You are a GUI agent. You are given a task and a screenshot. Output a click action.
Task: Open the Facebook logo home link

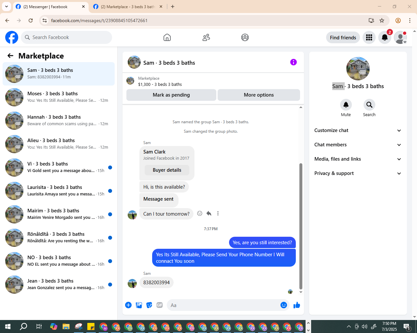tap(12, 37)
